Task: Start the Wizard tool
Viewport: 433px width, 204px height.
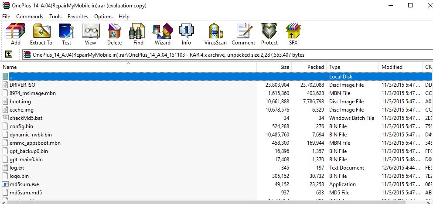Action: click(162, 34)
